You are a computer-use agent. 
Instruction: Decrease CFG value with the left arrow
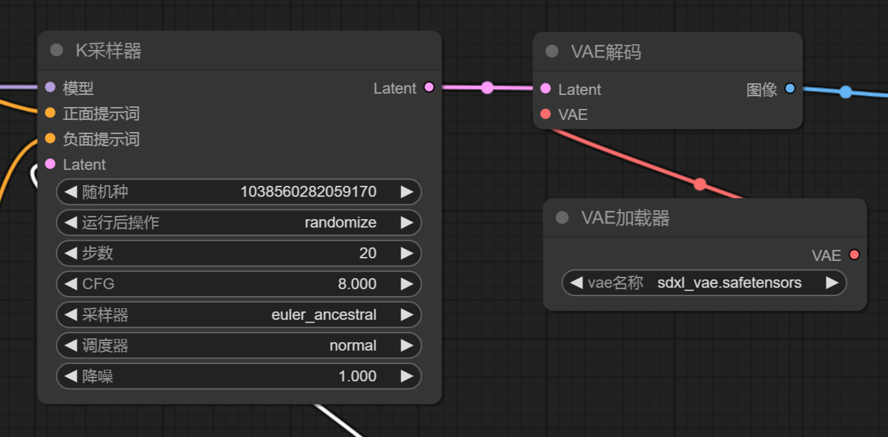71,284
